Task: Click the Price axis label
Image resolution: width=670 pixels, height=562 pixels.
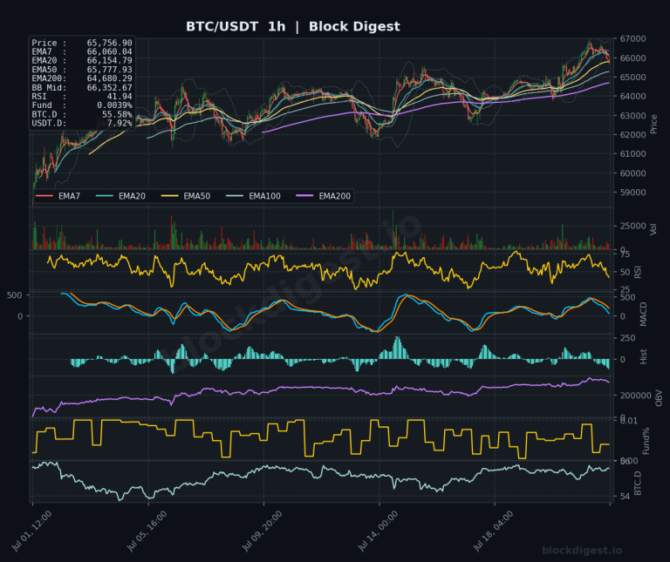Action: [653, 124]
